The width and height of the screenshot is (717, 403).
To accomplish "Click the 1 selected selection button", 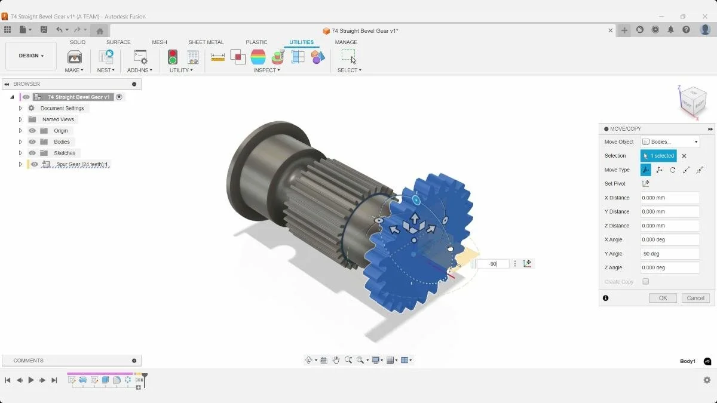I will pyautogui.click(x=658, y=156).
